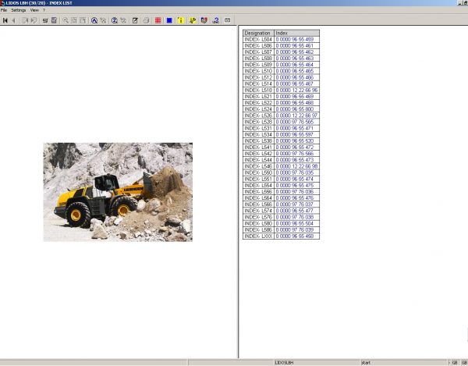The image size is (468, 366).
Task: Click the yellow information icon
Action: tap(181, 20)
